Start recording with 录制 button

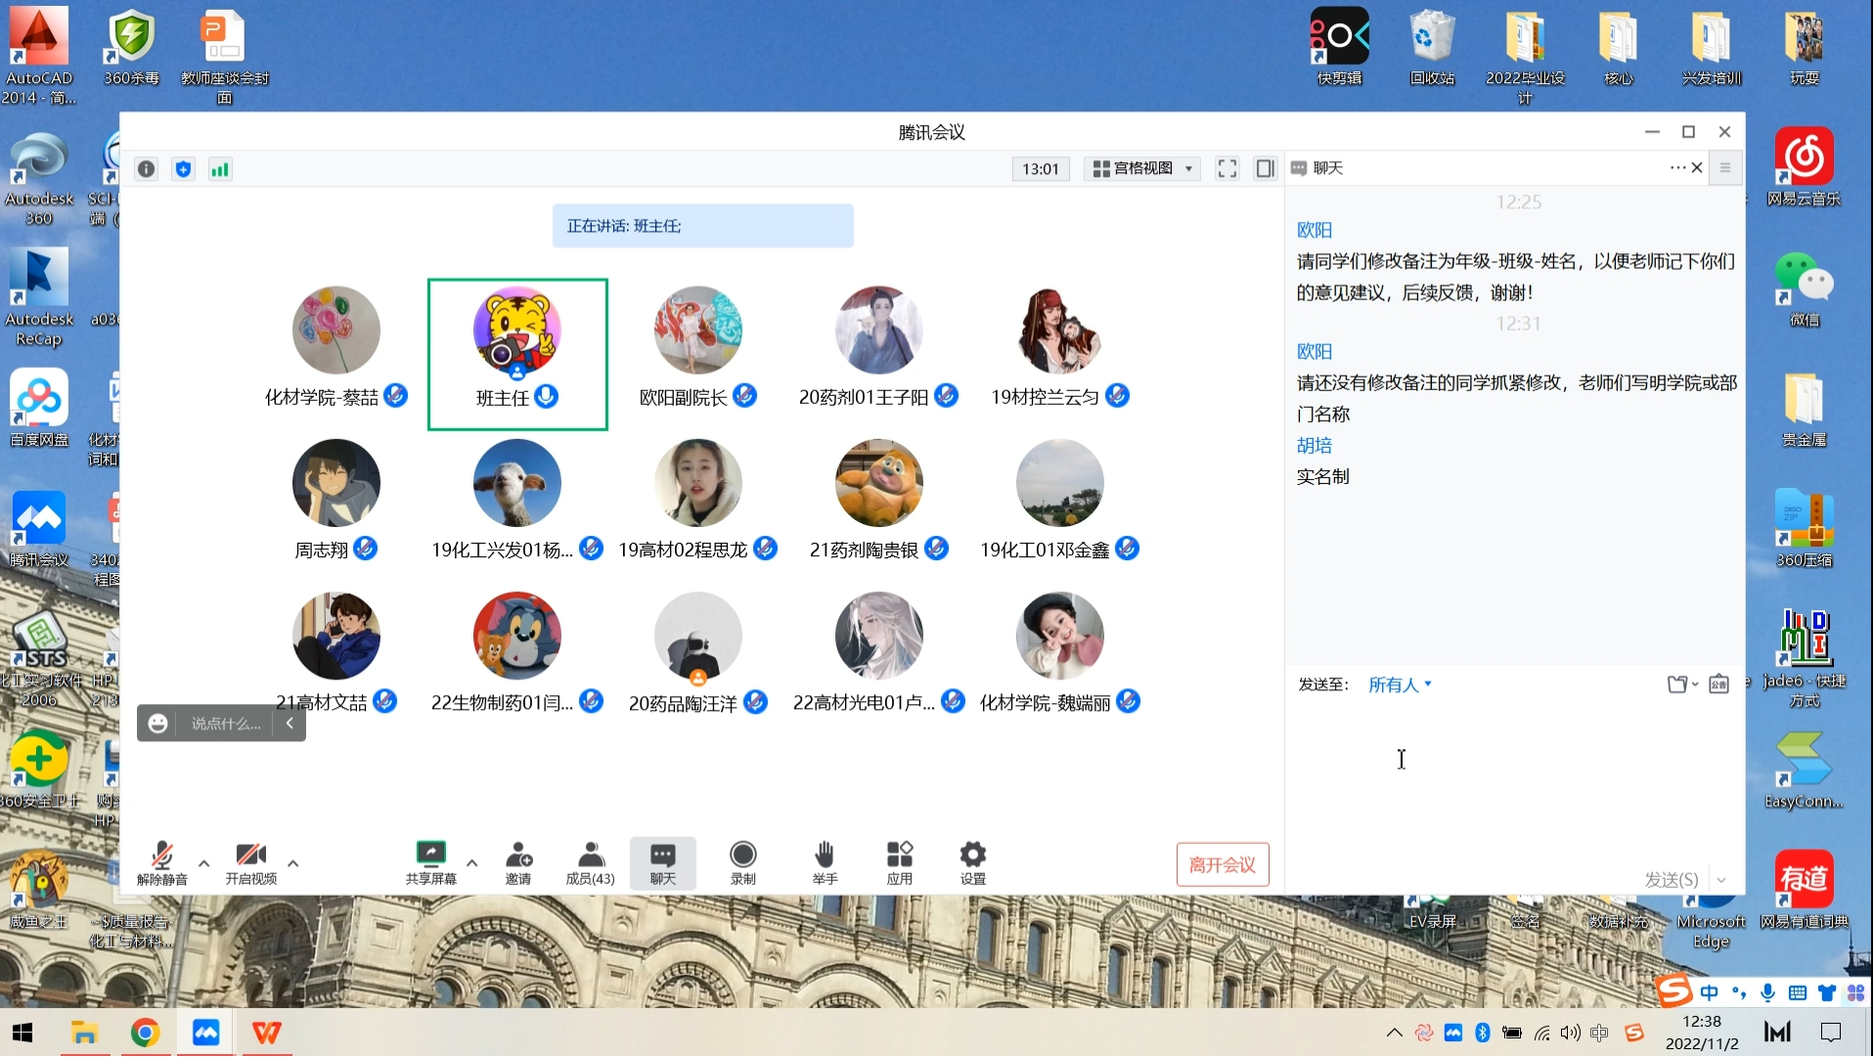click(x=742, y=862)
